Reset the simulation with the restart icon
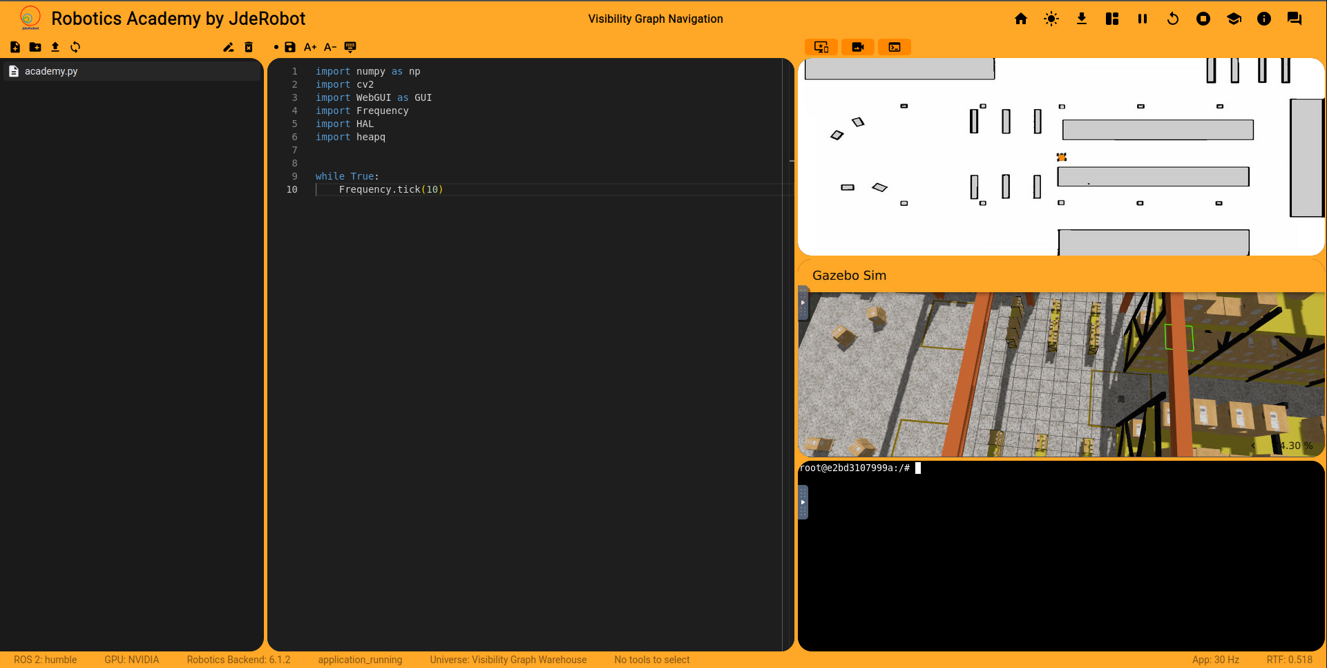The width and height of the screenshot is (1327, 668). (x=1172, y=19)
